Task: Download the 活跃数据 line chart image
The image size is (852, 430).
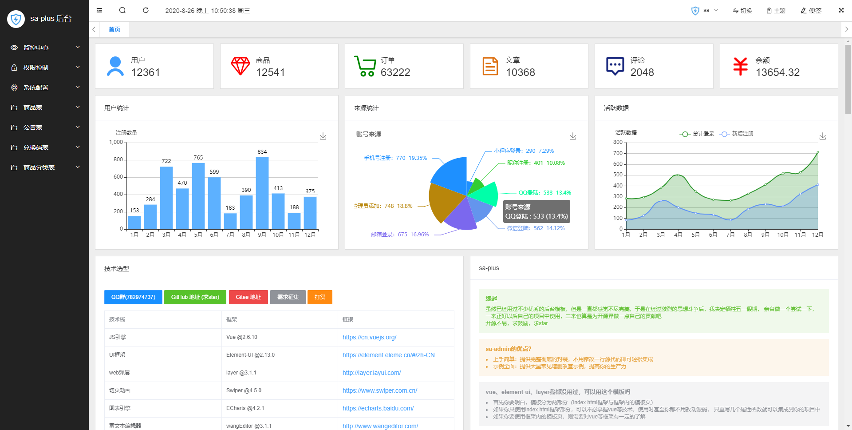Action: tap(823, 136)
